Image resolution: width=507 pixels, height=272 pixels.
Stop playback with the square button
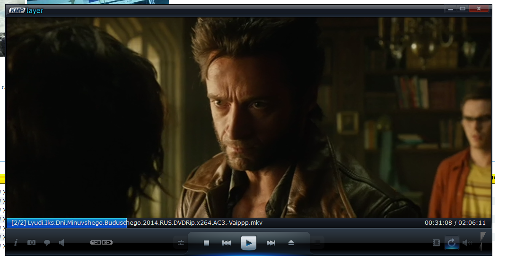coord(206,243)
